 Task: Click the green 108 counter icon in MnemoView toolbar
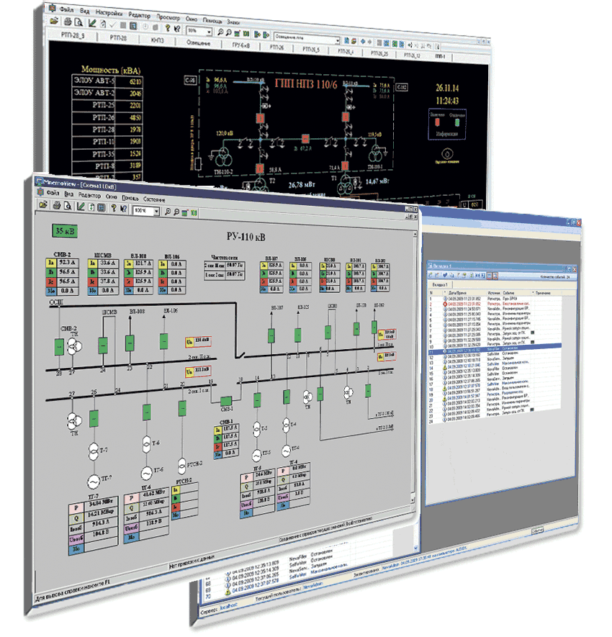[x=194, y=213]
